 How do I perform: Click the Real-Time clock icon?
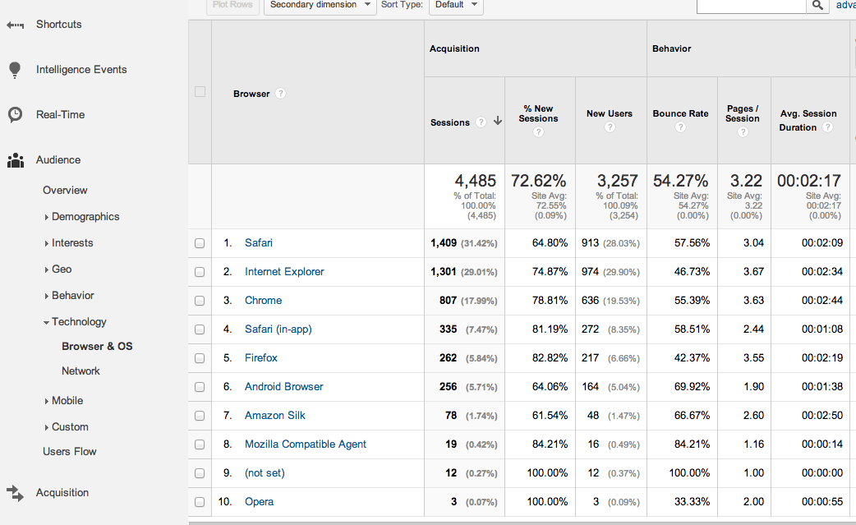click(15, 115)
